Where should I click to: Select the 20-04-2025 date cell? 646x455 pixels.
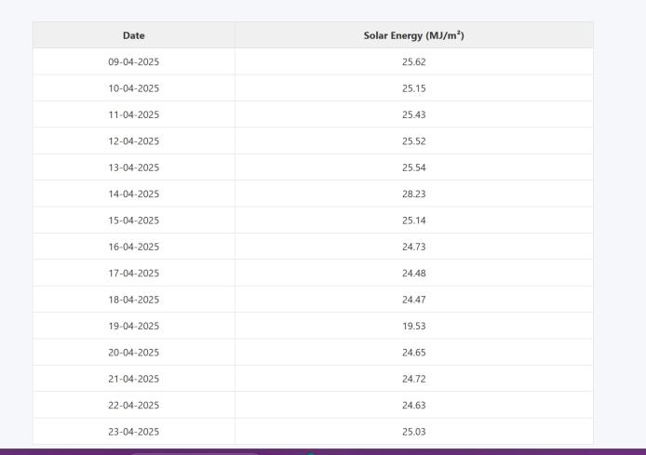click(x=134, y=352)
